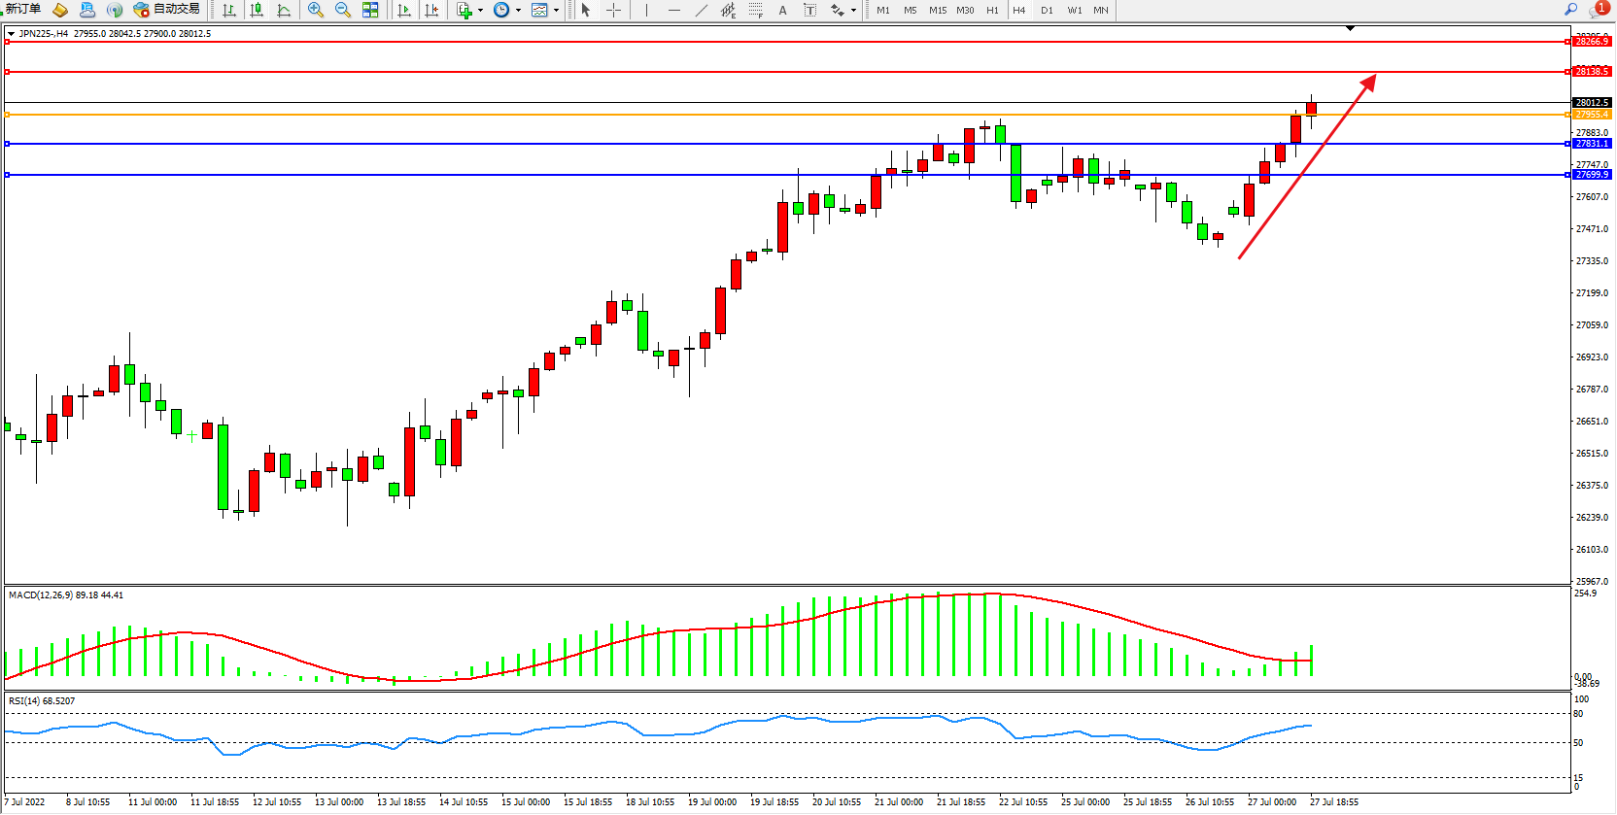Switch to the D1 timeframe
Viewport: 1617px width, 815px height.
[1047, 11]
